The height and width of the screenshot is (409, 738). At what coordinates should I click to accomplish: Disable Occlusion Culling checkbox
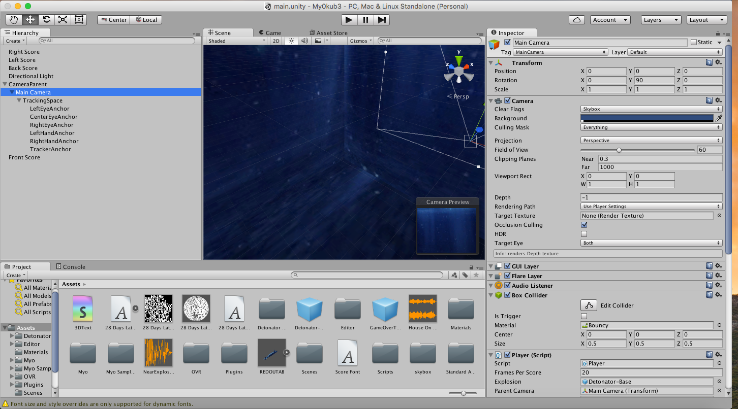click(x=584, y=225)
